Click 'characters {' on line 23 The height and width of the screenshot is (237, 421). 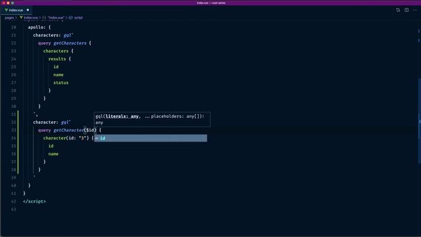[x=59, y=51]
